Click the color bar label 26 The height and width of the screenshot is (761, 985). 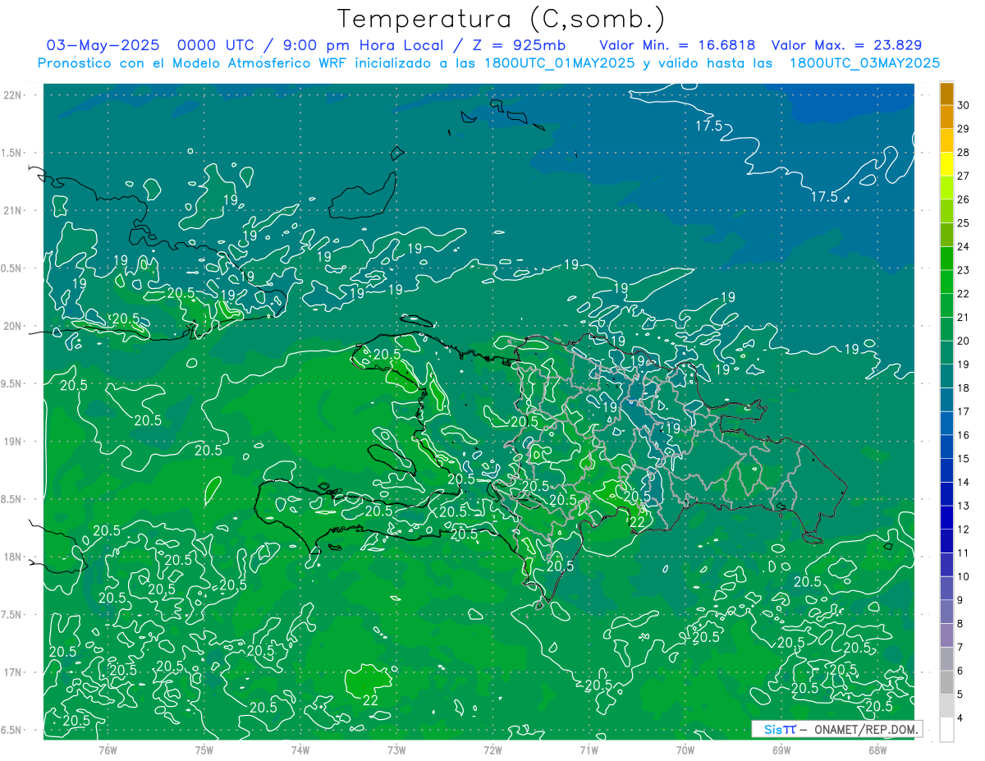coord(963,199)
